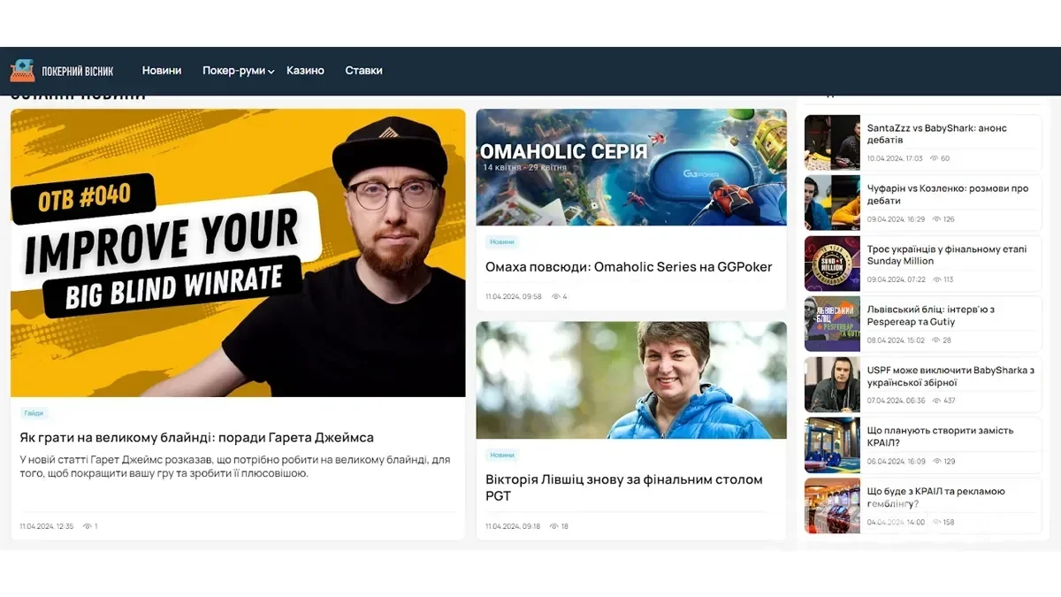Open Що планують створити замість КРАІЛ
Screen dimensions: 1061x597
tap(940, 437)
